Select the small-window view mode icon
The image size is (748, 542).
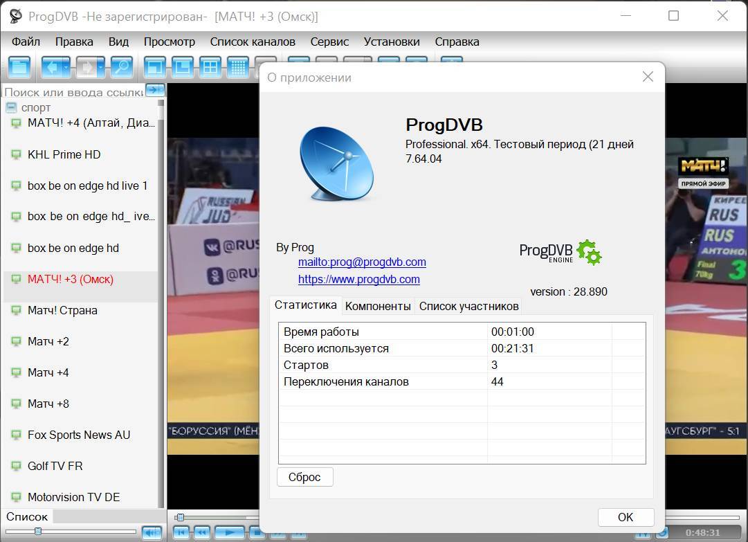(x=154, y=67)
